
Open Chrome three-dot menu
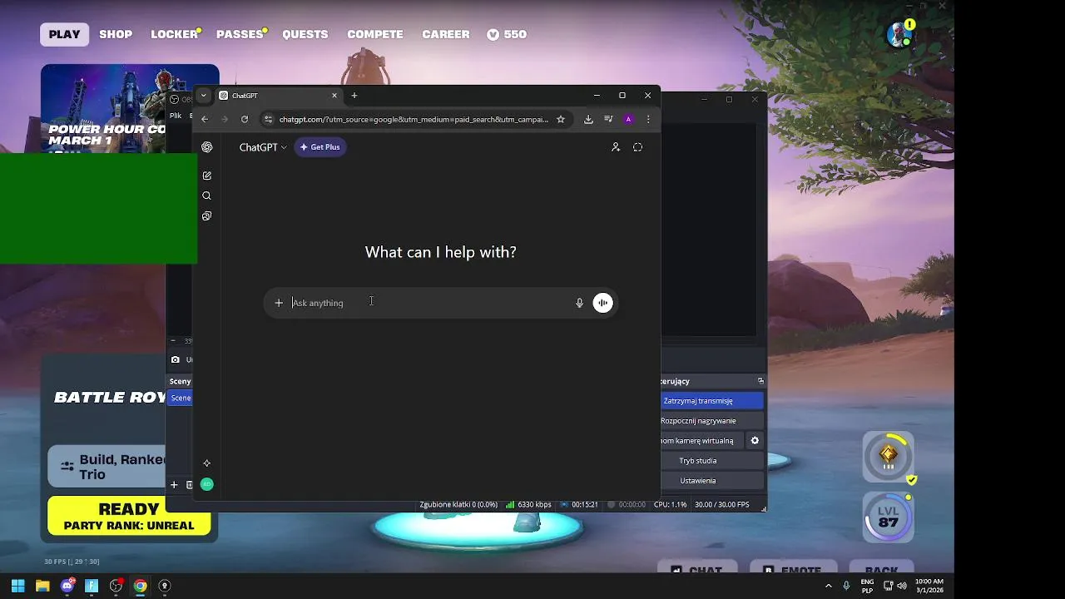[x=648, y=119]
